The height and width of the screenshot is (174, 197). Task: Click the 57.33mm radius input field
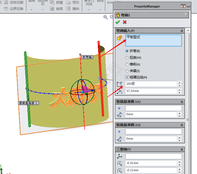coord(151,91)
